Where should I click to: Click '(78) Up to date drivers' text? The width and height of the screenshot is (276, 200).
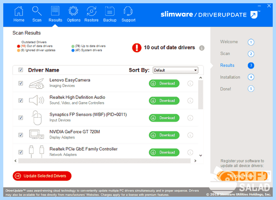coord(90,46)
